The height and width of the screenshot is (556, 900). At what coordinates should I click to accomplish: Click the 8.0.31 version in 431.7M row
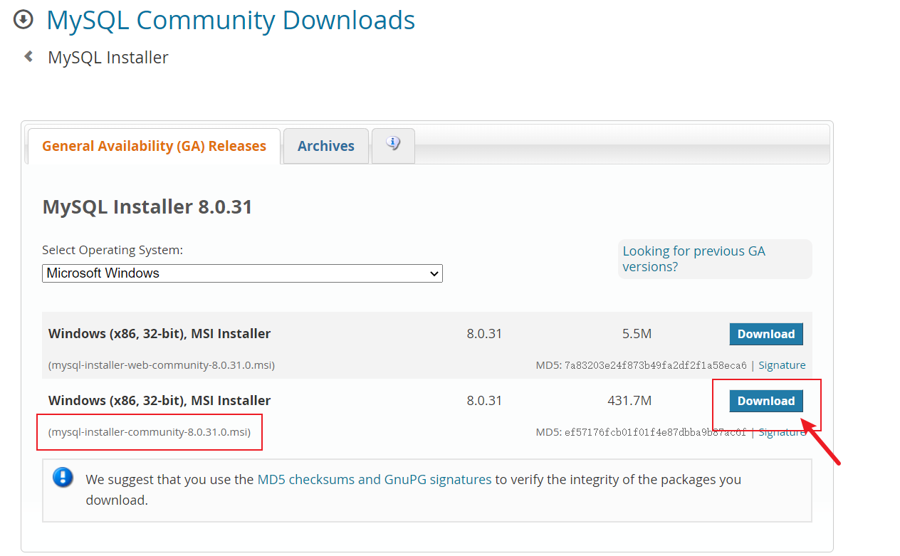pos(484,401)
